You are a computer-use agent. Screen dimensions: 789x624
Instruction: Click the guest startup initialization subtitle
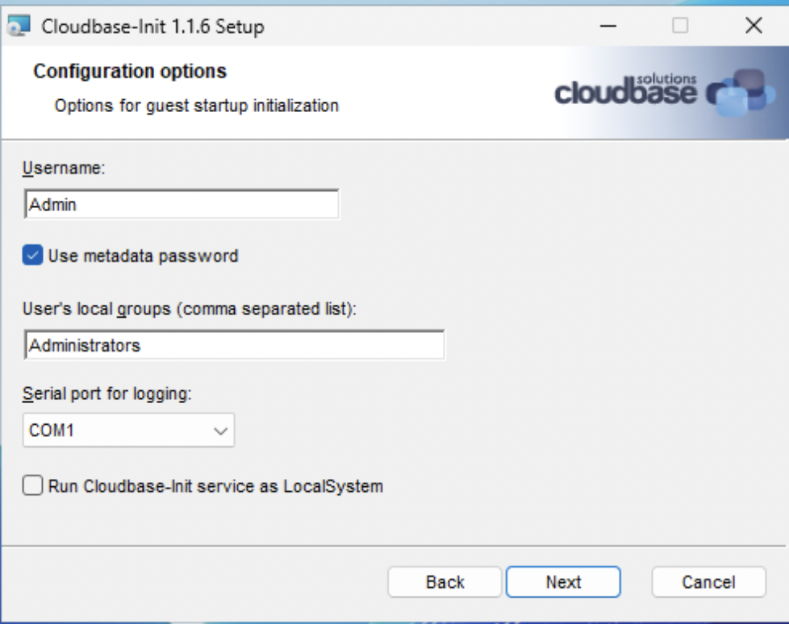pyautogui.click(x=196, y=106)
